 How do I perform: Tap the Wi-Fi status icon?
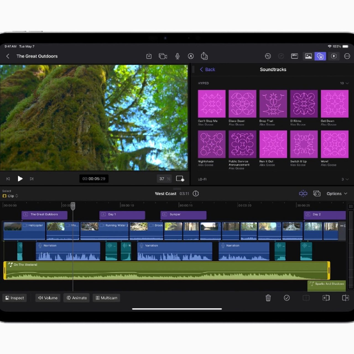[330, 46]
